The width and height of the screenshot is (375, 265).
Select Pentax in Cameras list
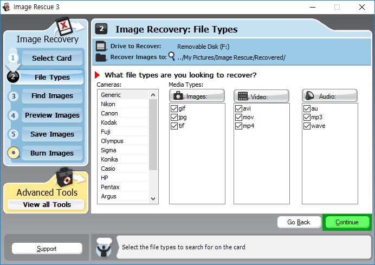[x=124, y=187]
